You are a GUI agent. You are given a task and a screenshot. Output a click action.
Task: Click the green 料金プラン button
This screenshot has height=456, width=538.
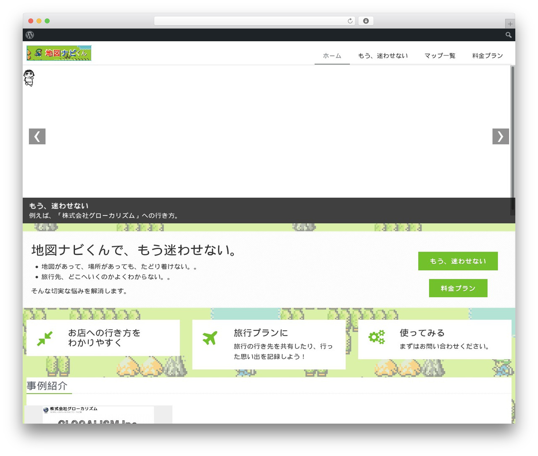click(458, 288)
